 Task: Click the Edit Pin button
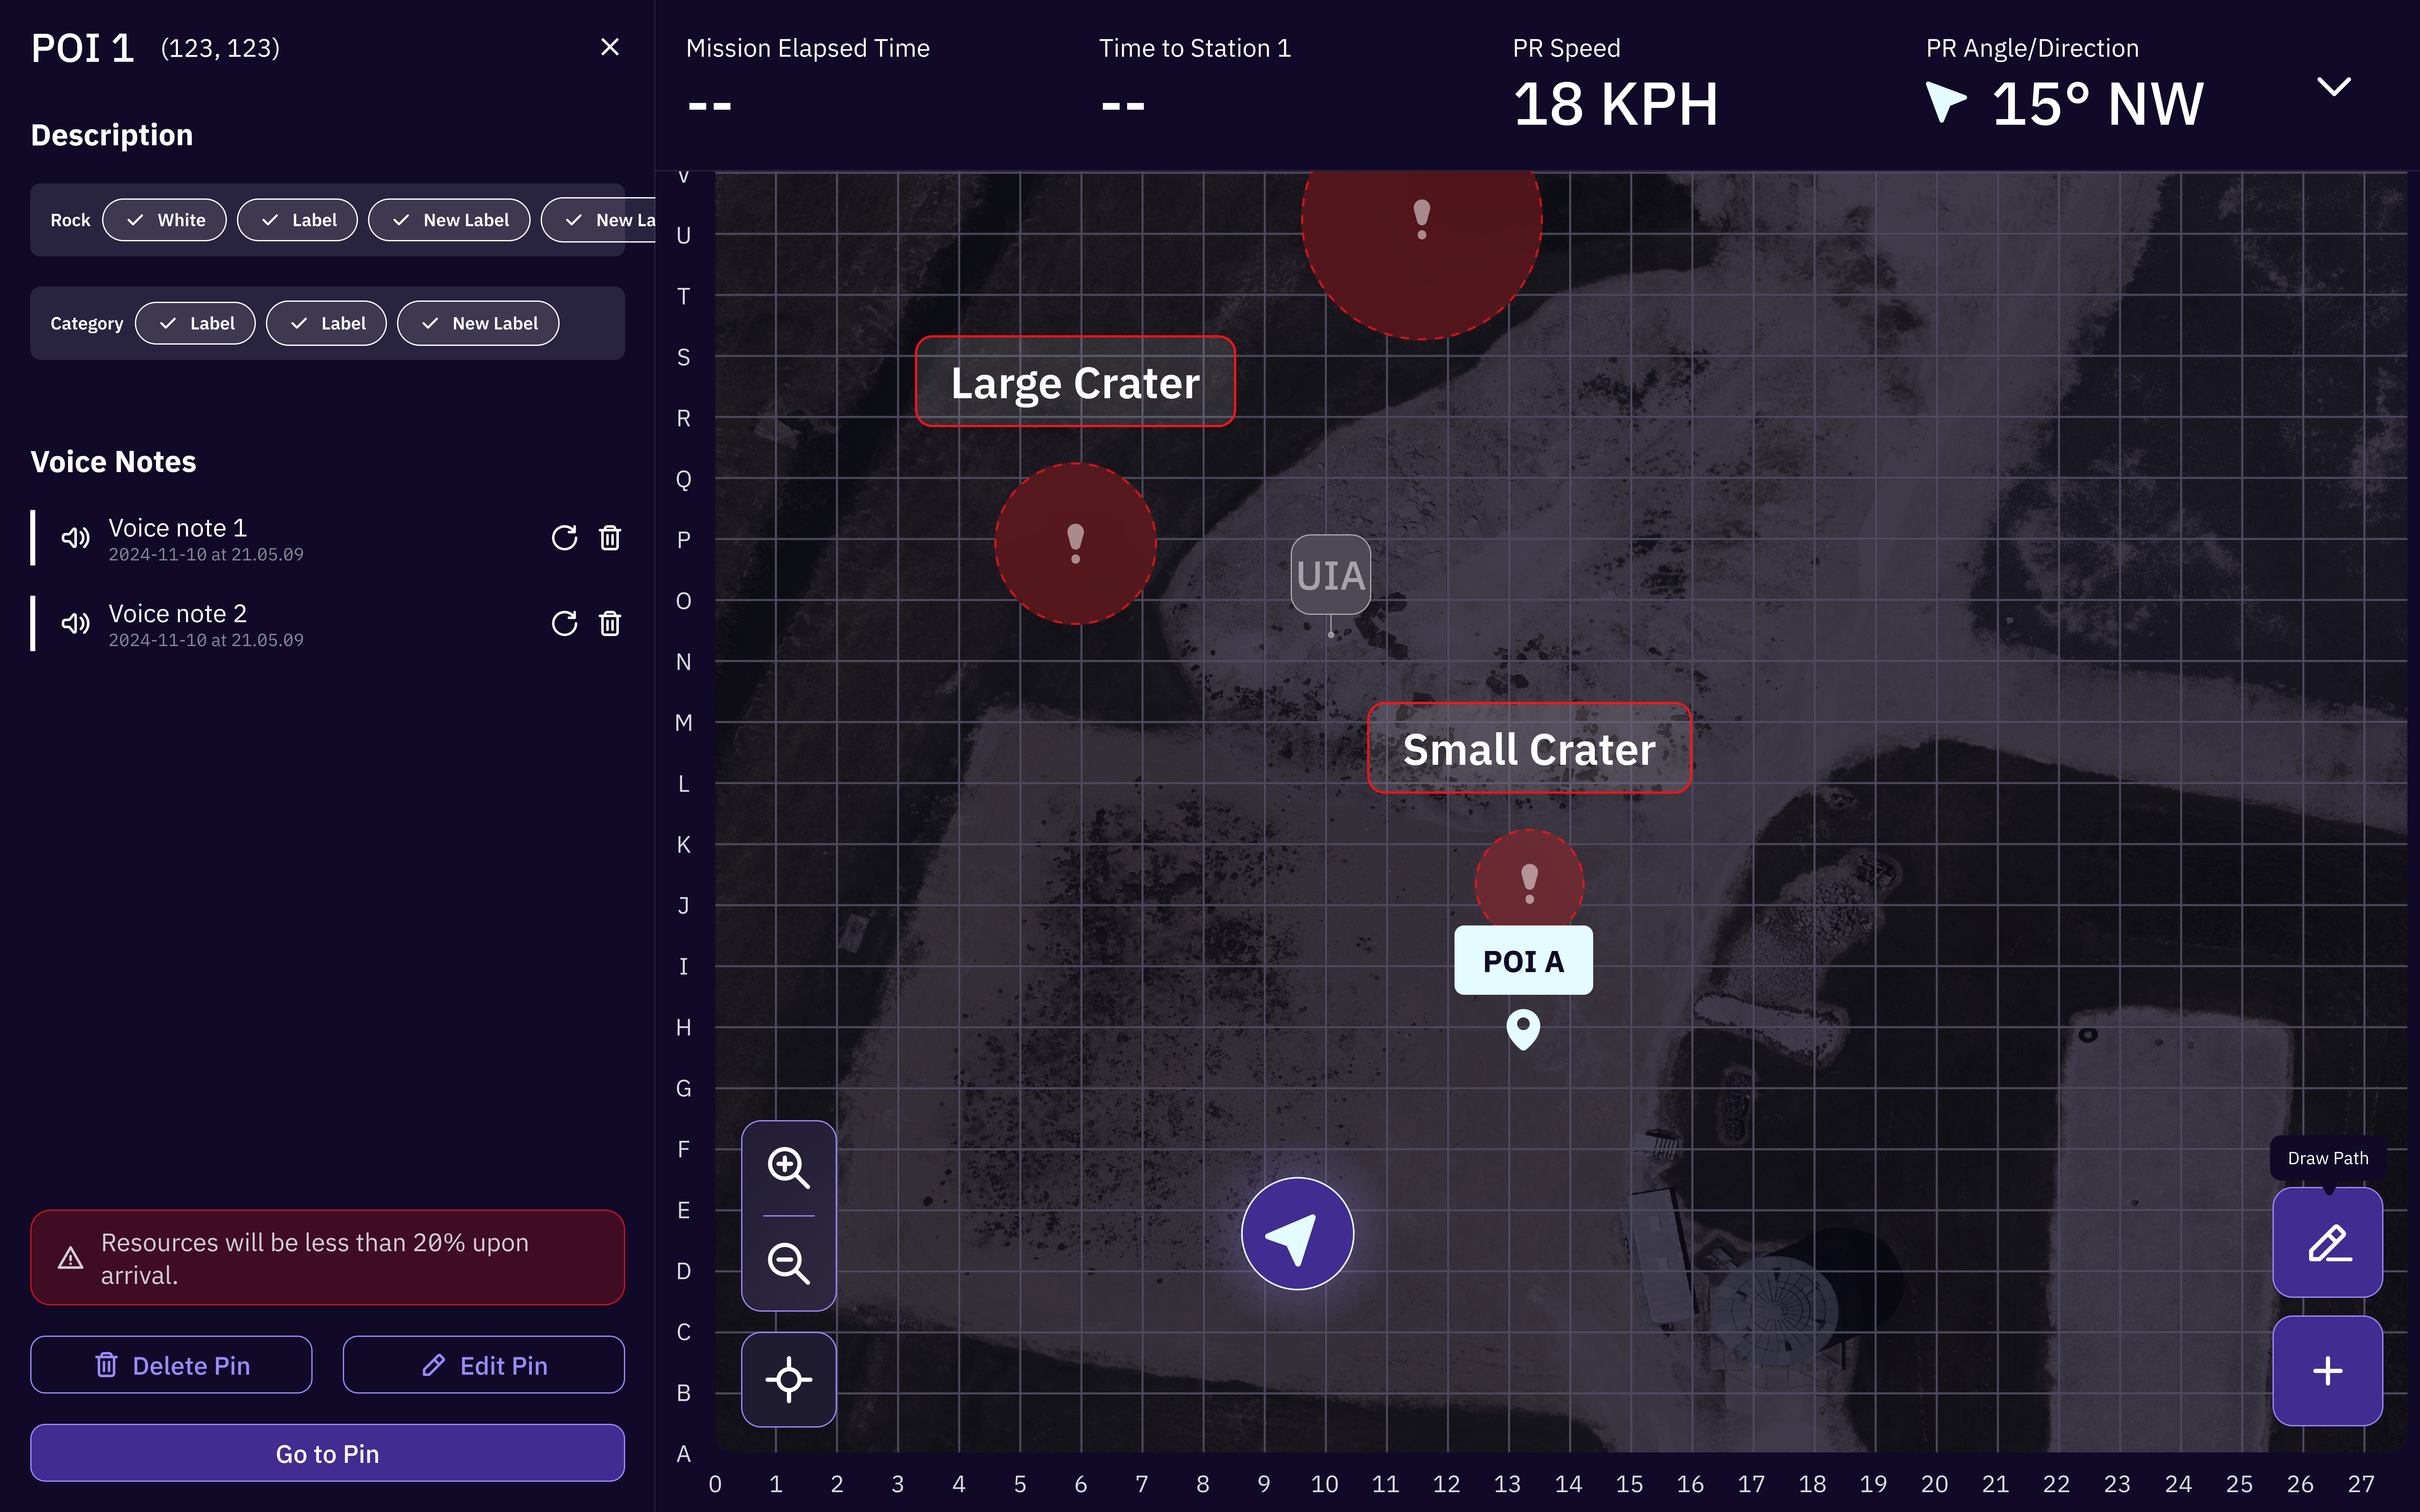point(484,1365)
